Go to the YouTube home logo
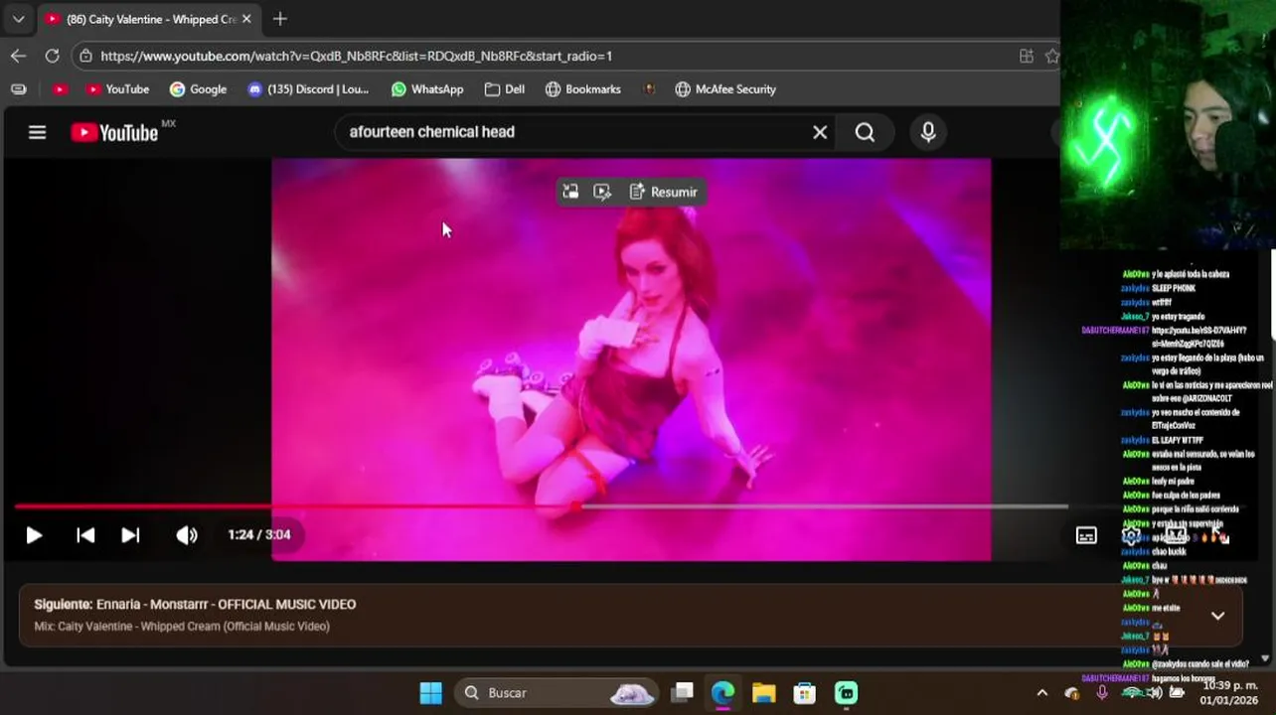The height and width of the screenshot is (715, 1276). 114,132
